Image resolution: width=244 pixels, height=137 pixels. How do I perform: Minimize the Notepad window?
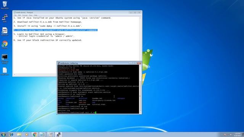tap(131, 13)
